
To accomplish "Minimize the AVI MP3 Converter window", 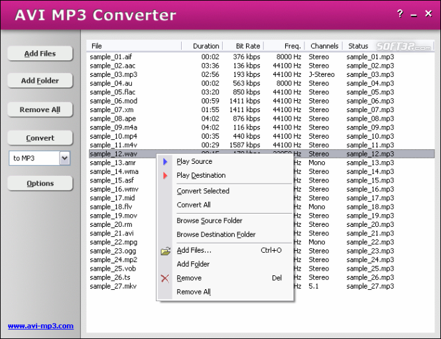I will click(414, 15).
